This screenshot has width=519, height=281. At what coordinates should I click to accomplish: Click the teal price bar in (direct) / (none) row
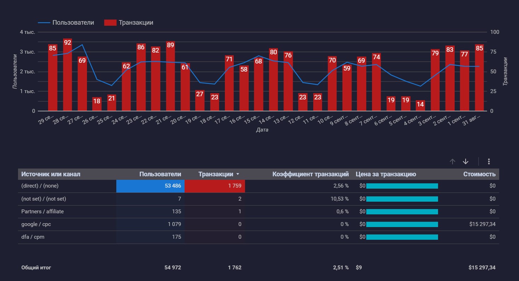pyautogui.click(x=402, y=186)
